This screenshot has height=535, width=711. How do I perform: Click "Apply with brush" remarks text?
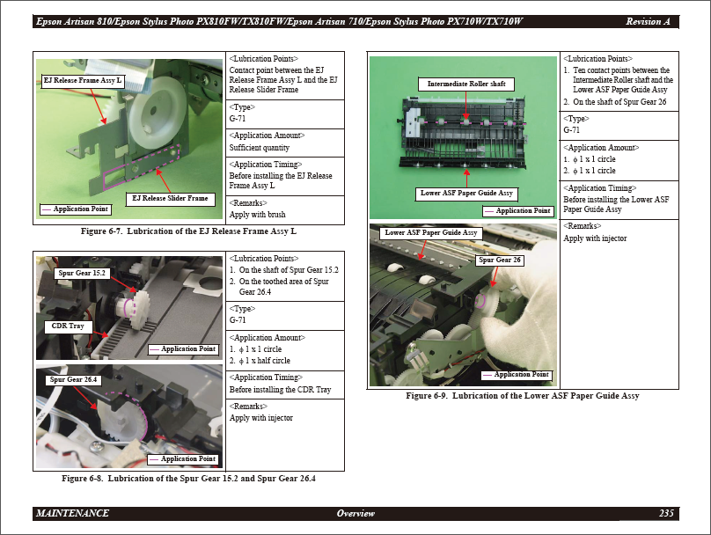[x=257, y=215]
